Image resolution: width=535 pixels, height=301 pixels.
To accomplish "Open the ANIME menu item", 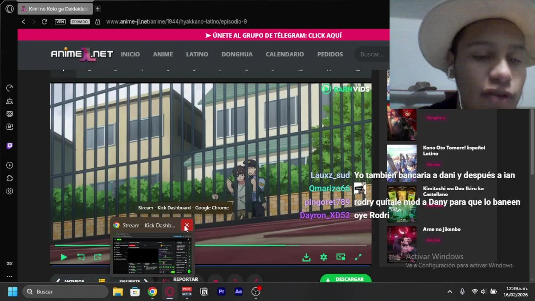I will point(163,54).
